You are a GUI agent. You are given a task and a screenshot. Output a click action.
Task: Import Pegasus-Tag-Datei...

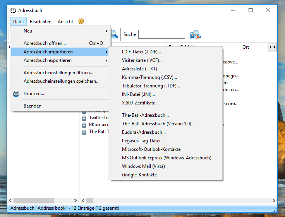tap(166, 141)
